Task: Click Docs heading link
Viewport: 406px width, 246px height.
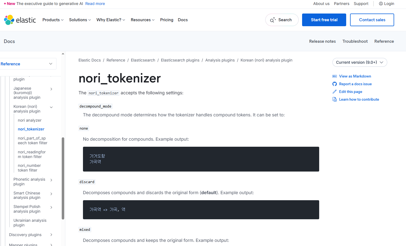Action: click(9, 41)
